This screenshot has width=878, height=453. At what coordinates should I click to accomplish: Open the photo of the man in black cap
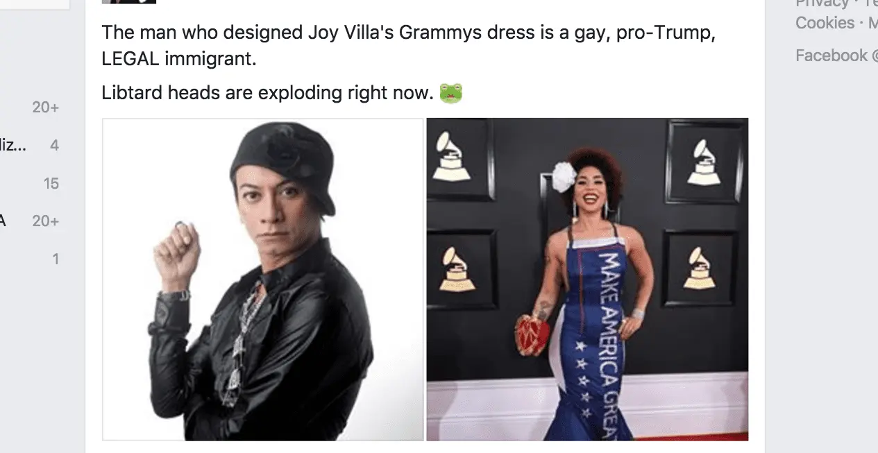tap(263, 279)
